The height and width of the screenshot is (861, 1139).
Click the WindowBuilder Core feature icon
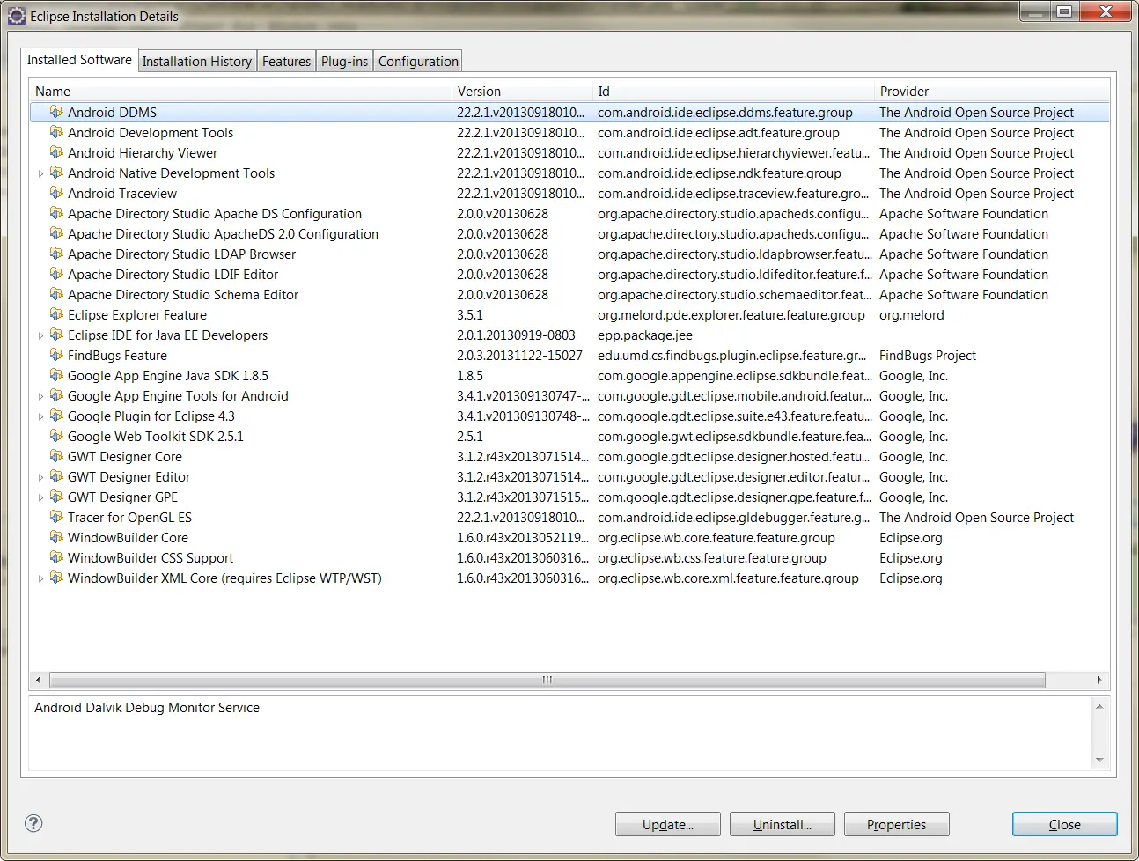tap(56, 537)
